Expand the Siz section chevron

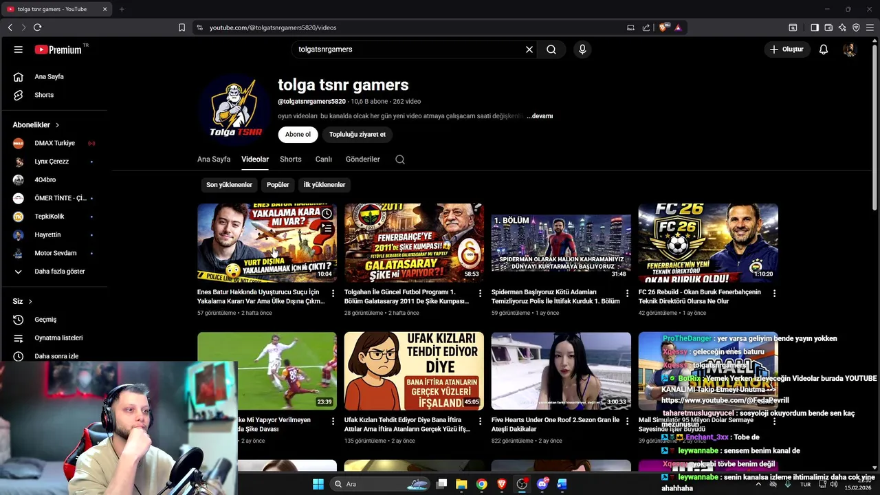click(x=30, y=301)
